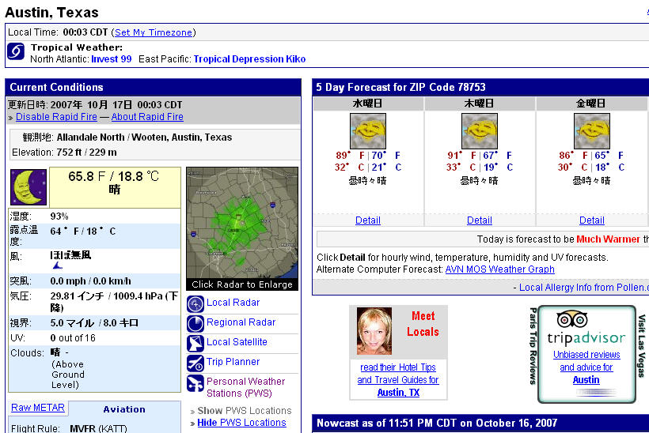This screenshot has width=649, height=433.
Task: Open AVN MOS Weather Graph link
Action: click(499, 269)
